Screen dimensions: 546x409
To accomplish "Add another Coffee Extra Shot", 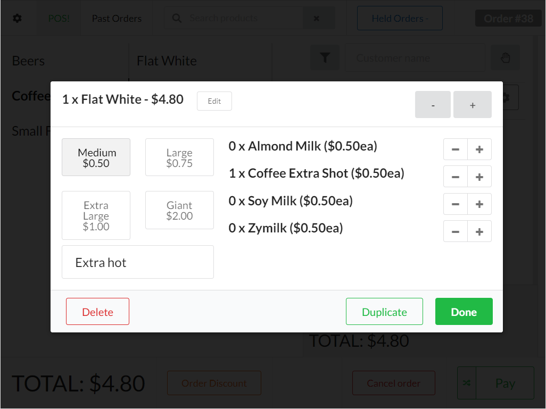I will [479, 177].
